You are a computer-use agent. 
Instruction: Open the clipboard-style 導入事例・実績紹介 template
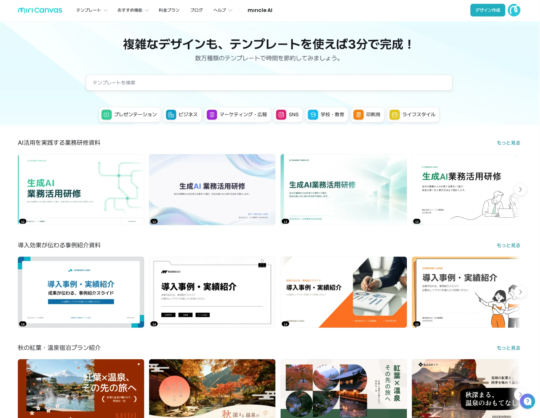point(212,292)
